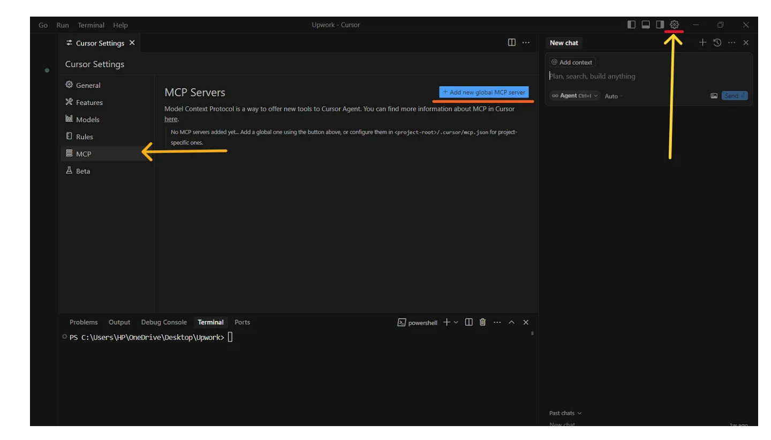Open the Help menu
This screenshot has height=440, width=771.
pyautogui.click(x=120, y=25)
